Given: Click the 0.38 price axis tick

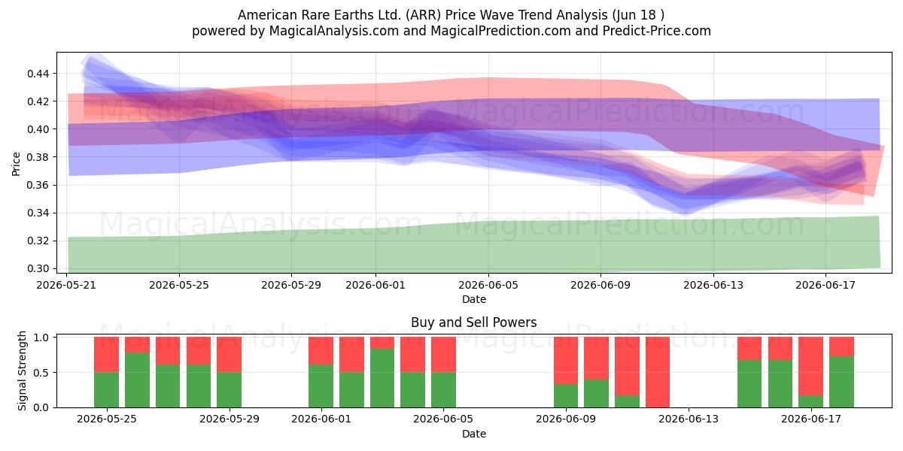Looking at the screenshot, I should pyautogui.click(x=38, y=157).
